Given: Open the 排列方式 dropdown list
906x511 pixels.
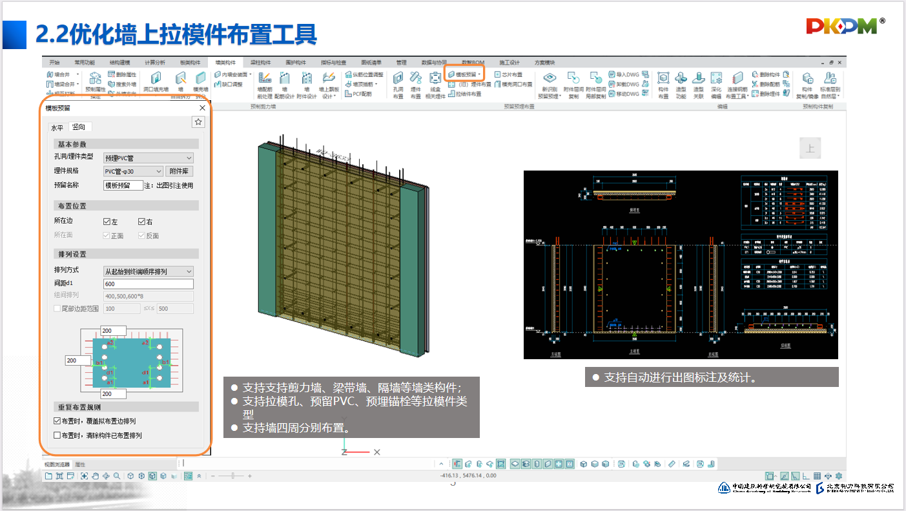Looking at the screenshot, I should (149, 271).
